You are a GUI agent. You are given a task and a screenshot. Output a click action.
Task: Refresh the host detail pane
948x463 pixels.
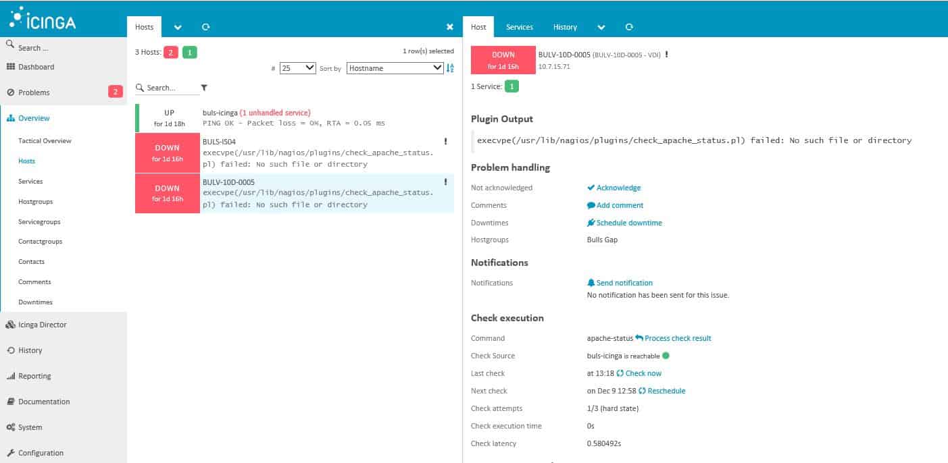point(629,27)
